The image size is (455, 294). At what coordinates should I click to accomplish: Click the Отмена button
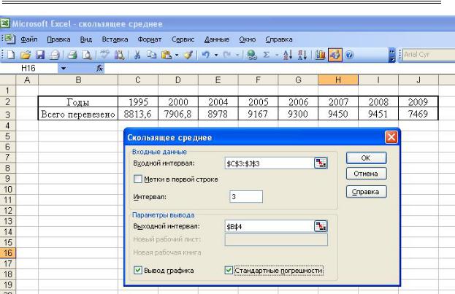point(366,174)
